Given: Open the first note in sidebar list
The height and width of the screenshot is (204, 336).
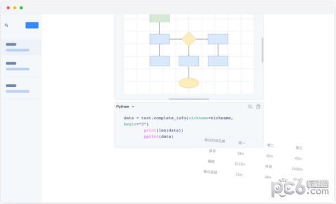Looking at the screenshot, I should click(21, 47).
